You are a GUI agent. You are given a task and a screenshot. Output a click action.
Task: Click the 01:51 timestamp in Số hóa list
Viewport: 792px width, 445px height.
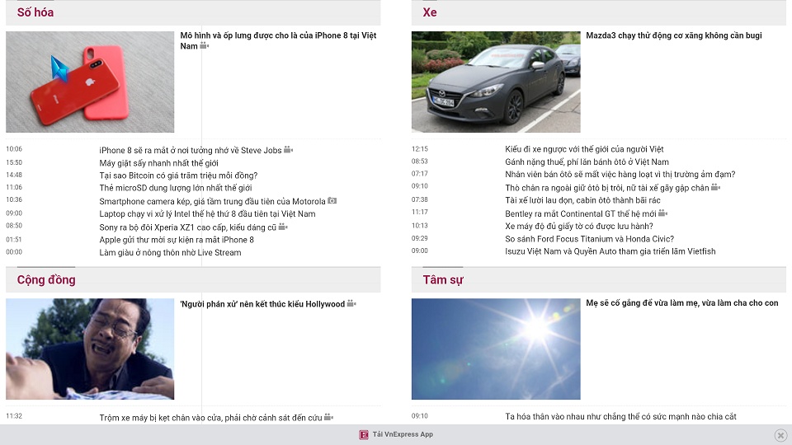point(14,240)
